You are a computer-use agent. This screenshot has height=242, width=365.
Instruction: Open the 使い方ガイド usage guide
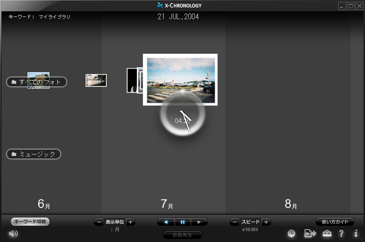pos(334,222)
